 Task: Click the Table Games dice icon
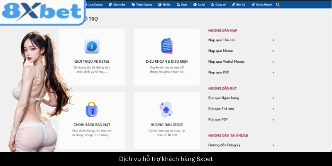point(133,5)
